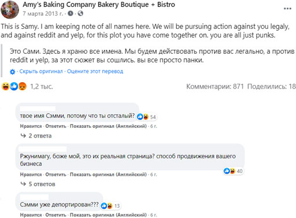
Task: Expand the "2 ответа" replies
Action: (x=36, y=136)
